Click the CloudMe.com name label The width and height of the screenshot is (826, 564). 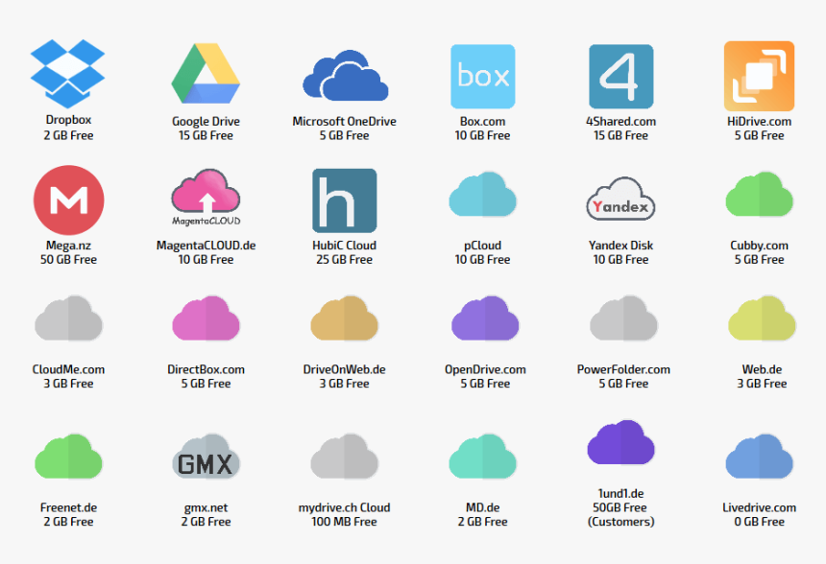68,370
